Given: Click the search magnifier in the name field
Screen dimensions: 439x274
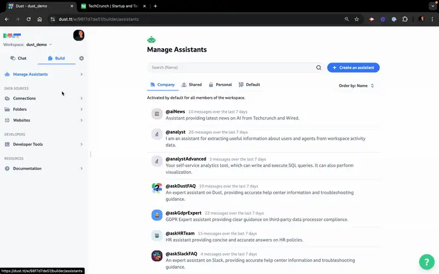Looking at the screenshot, I should pyautogui.click(x=319, y=67).
